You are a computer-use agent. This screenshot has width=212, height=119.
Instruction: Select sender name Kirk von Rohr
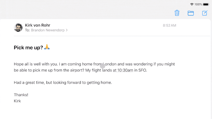(37, 25)
